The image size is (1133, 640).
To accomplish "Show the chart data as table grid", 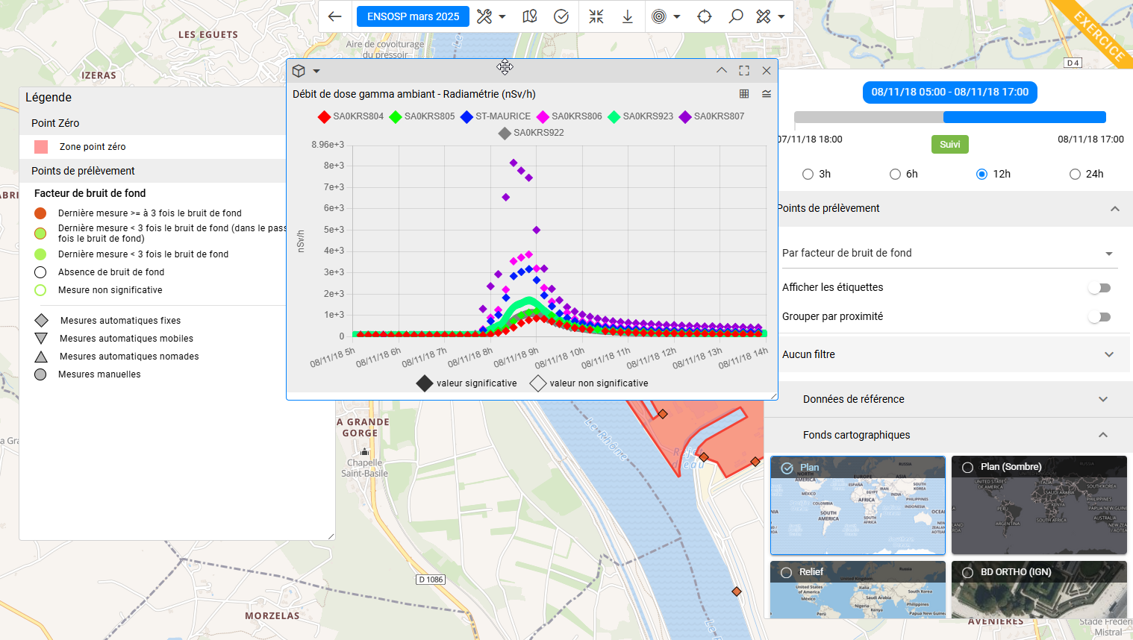I will 744,94.
